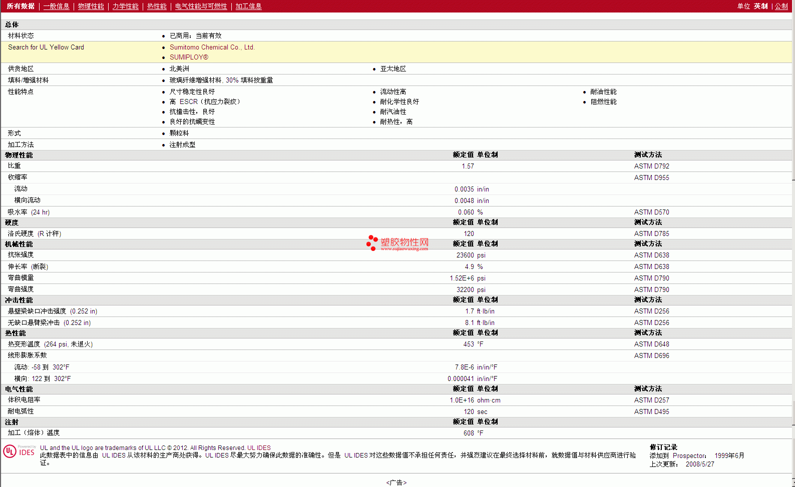The image size is (795, 487).
Task: Select the 流动性高 feature text
Action: coord(393,91)
